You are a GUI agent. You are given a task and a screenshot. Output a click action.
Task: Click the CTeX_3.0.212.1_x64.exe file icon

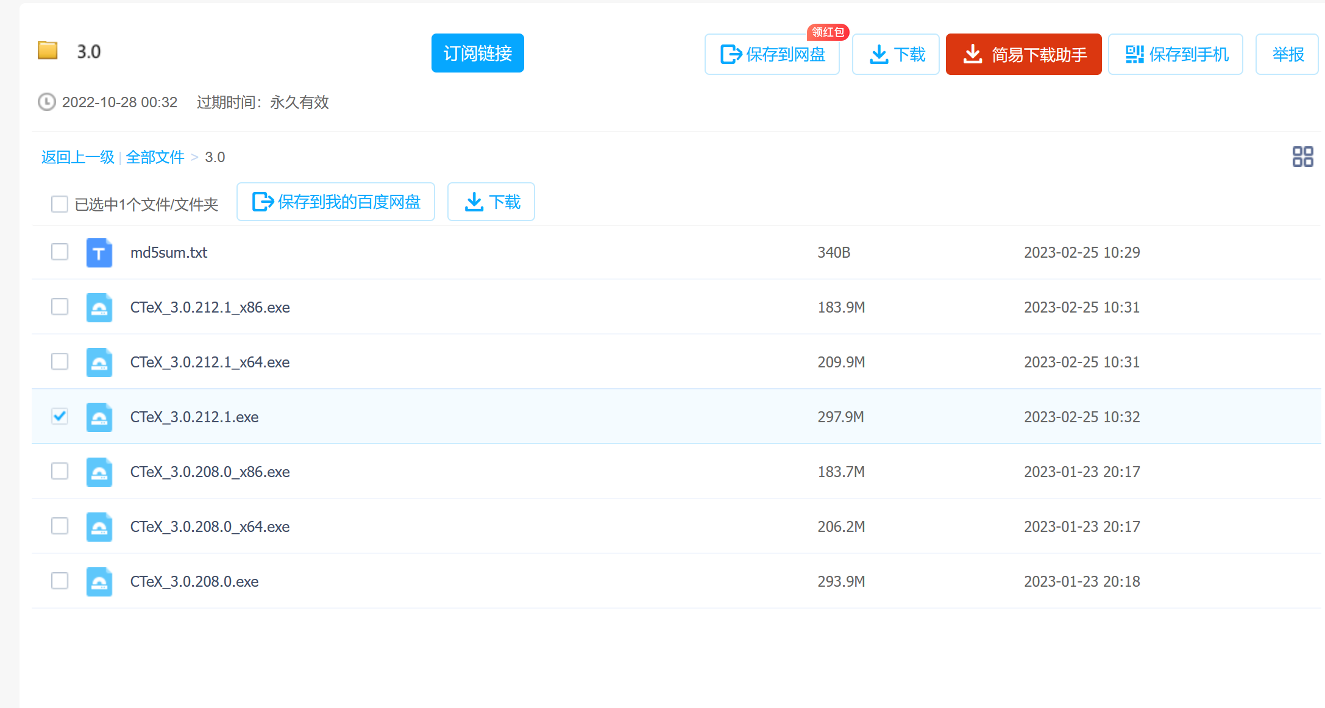point(99,362)
